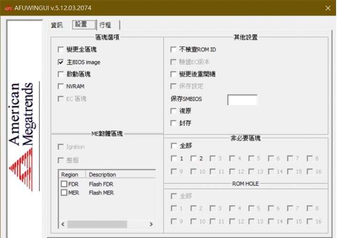Click the right arrow of region list scrollbar

click(151, 224)
